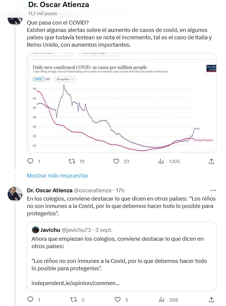Open the three-dot more options menu
Image resolution: width=226 pixels, height=306 pixels.
click(x=213, y=190)
